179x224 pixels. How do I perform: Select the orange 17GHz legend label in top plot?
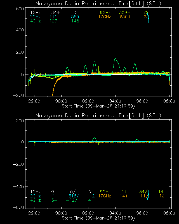104,17
